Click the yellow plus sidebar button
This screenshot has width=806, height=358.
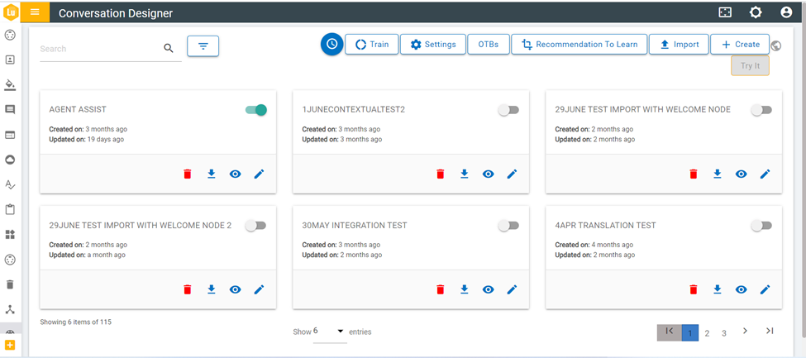tap(10, 345)
